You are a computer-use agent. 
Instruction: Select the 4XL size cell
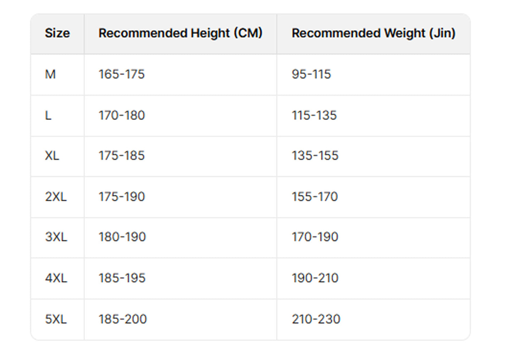pos(56,278)
